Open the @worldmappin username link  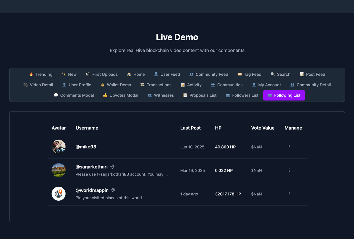tap(92, 190)
